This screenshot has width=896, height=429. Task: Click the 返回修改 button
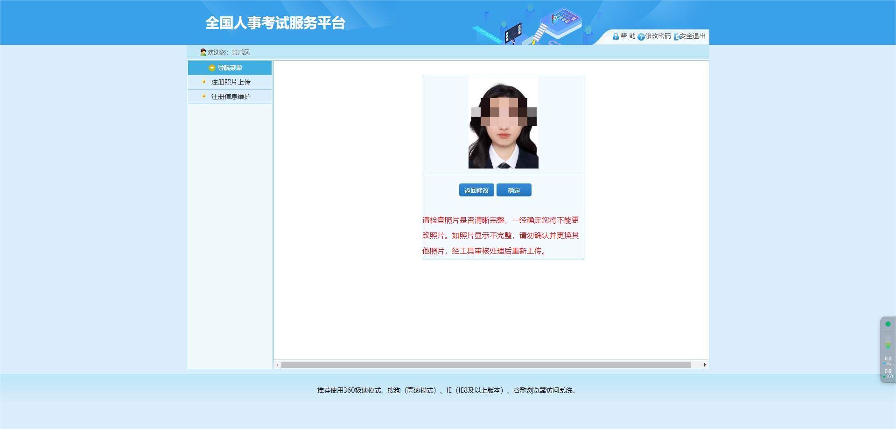(x=476, y=190)
